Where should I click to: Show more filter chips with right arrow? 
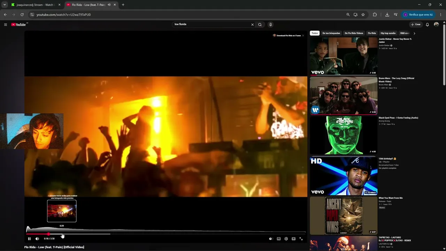[x=414, y=33]
